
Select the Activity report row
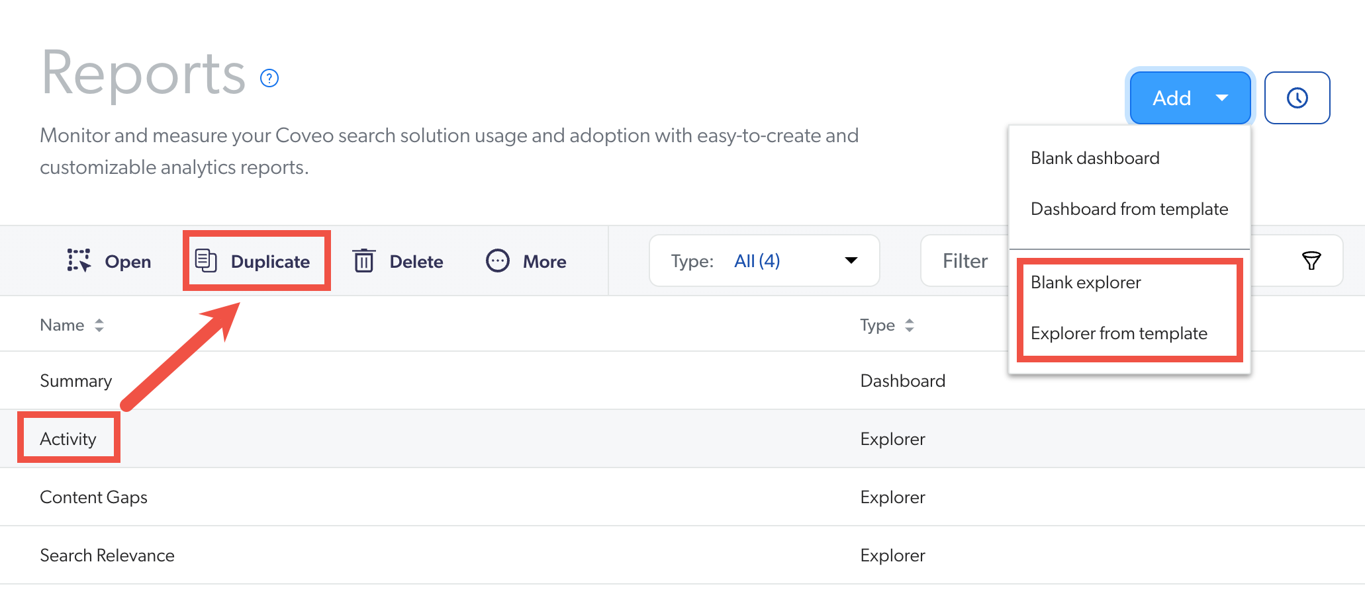pos(682,439)
